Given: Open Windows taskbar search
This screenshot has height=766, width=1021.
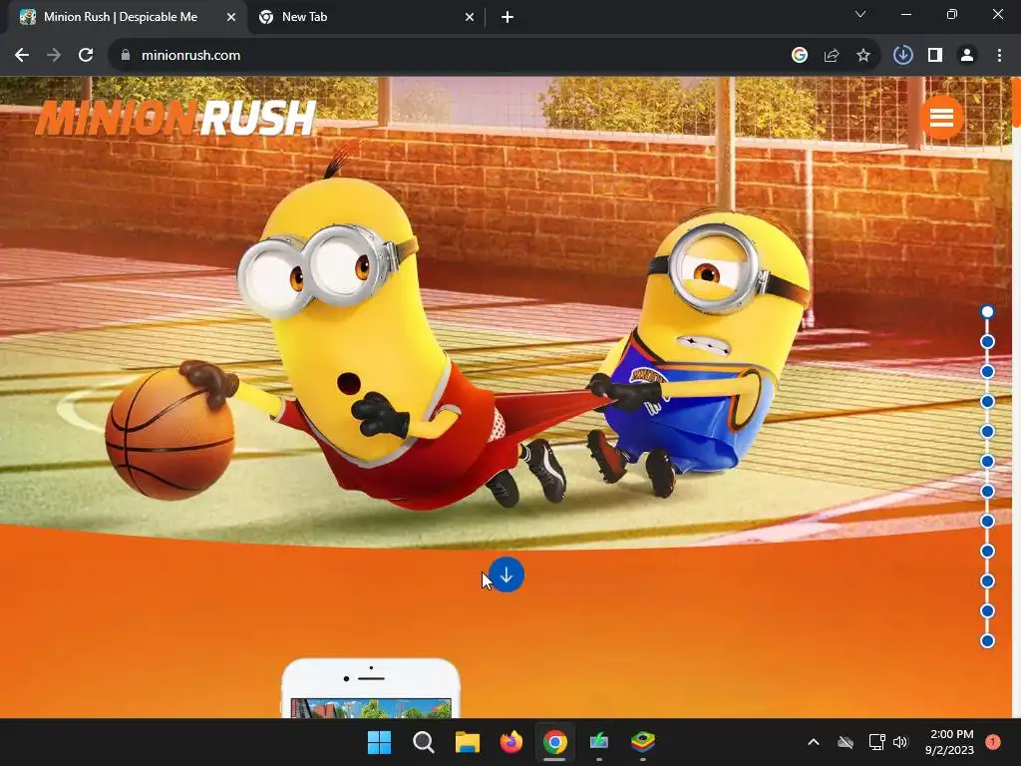Looking at the screenshot, I should (423, 742).
